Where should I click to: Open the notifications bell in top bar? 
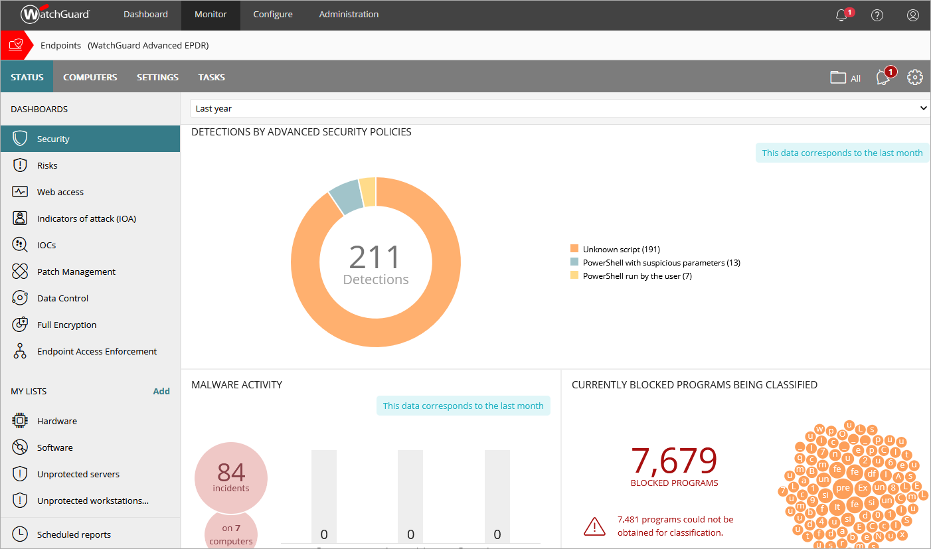point(842,15)
